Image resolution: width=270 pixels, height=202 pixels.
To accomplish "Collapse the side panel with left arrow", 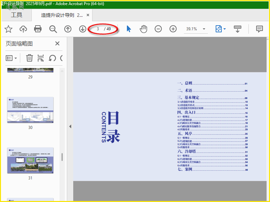I will click(x=70, y=127).
